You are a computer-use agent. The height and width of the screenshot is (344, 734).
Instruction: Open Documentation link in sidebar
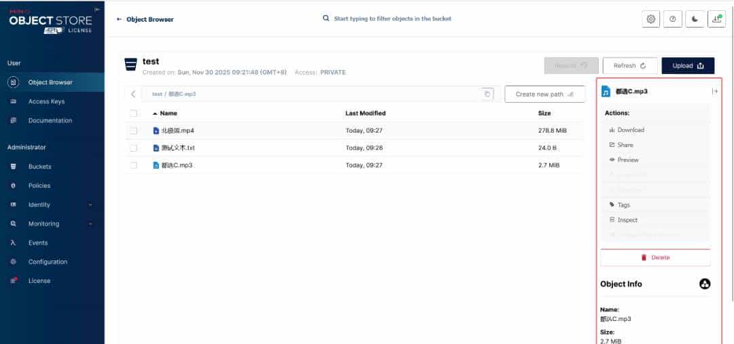tap(52, 121)
